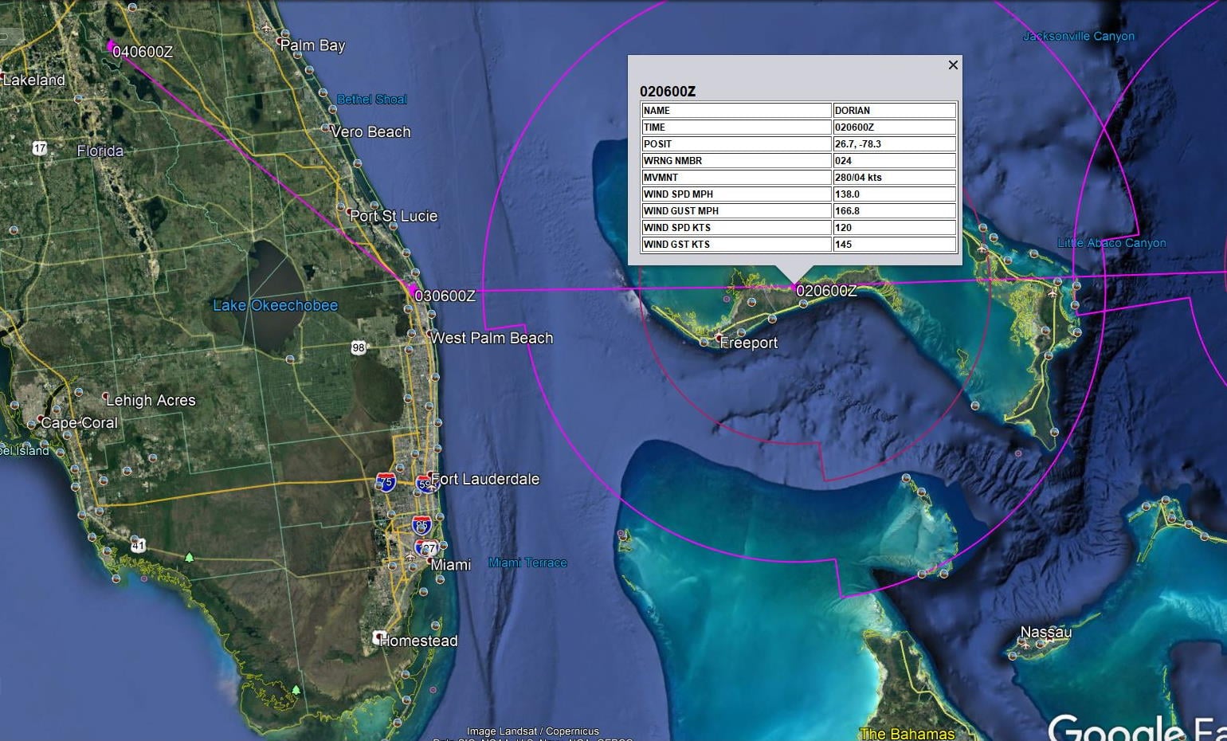The image size is (1227, 741).
Task: Click the Route 98 highway shield
Action: point(359,347)
